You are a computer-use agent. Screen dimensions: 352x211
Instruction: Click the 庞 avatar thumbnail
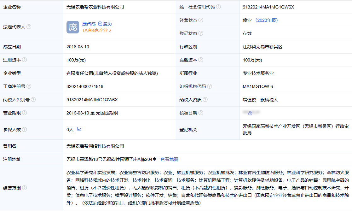click(73, 27)
